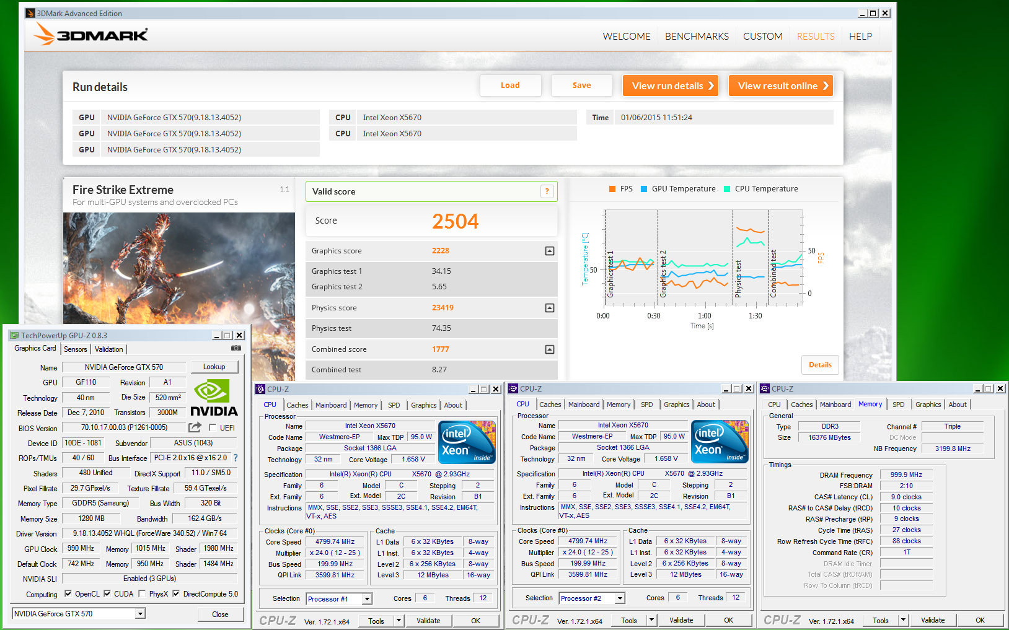Viewport: 1009px width, 630px height.
Task: Open the CUSTOM menu in 3DMark
Action: (x=762, y=37)
